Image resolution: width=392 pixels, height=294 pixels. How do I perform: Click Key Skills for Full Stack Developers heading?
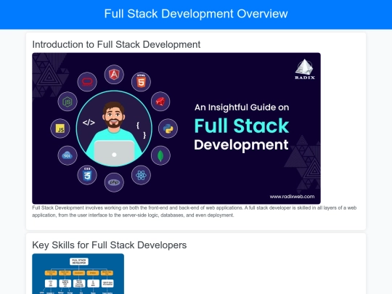(110, 245)
